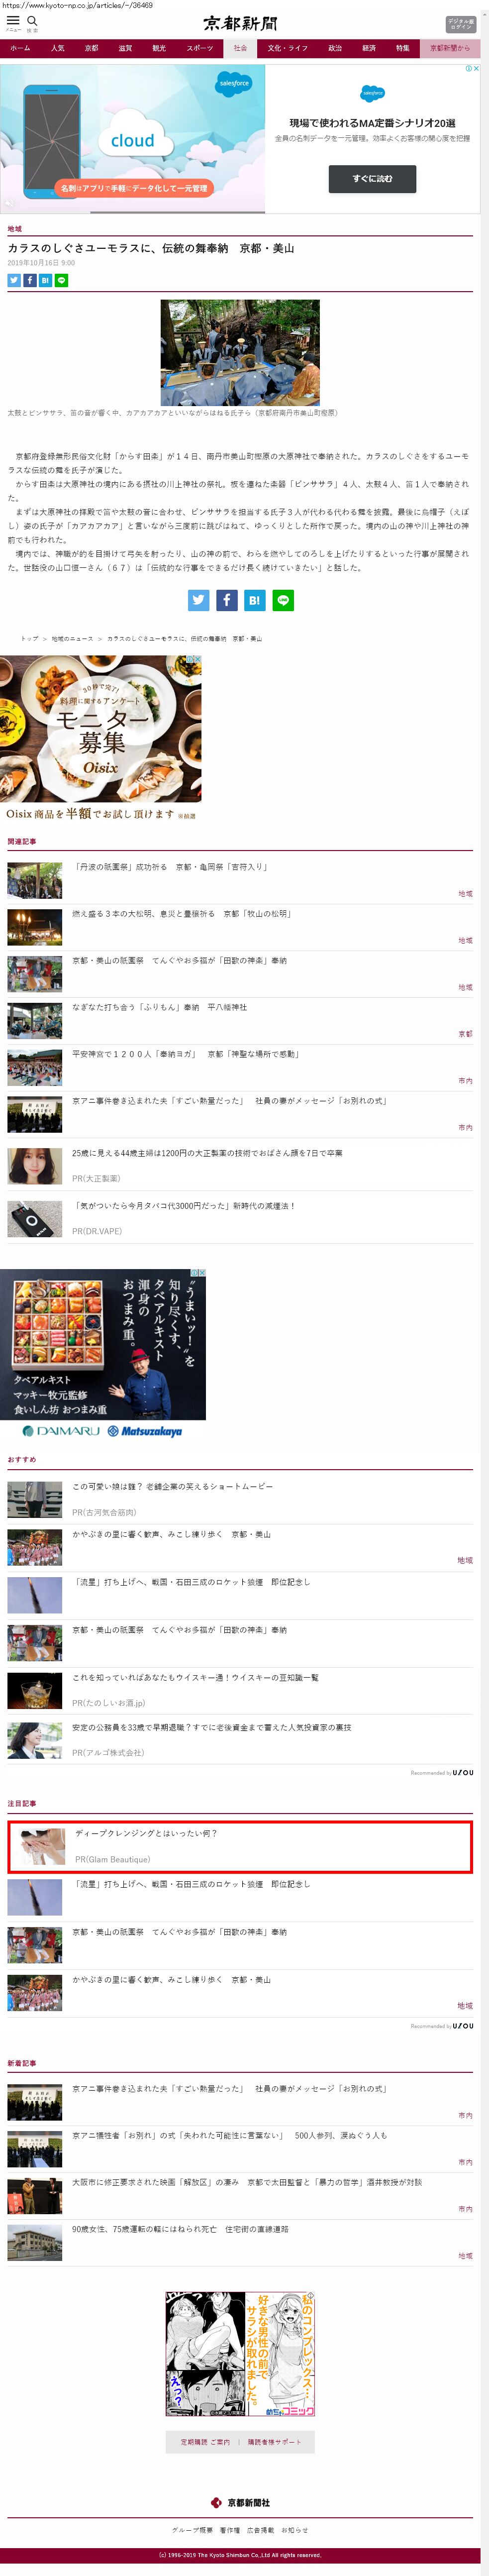Click large Twitter icon below article text

coord(199,600)
